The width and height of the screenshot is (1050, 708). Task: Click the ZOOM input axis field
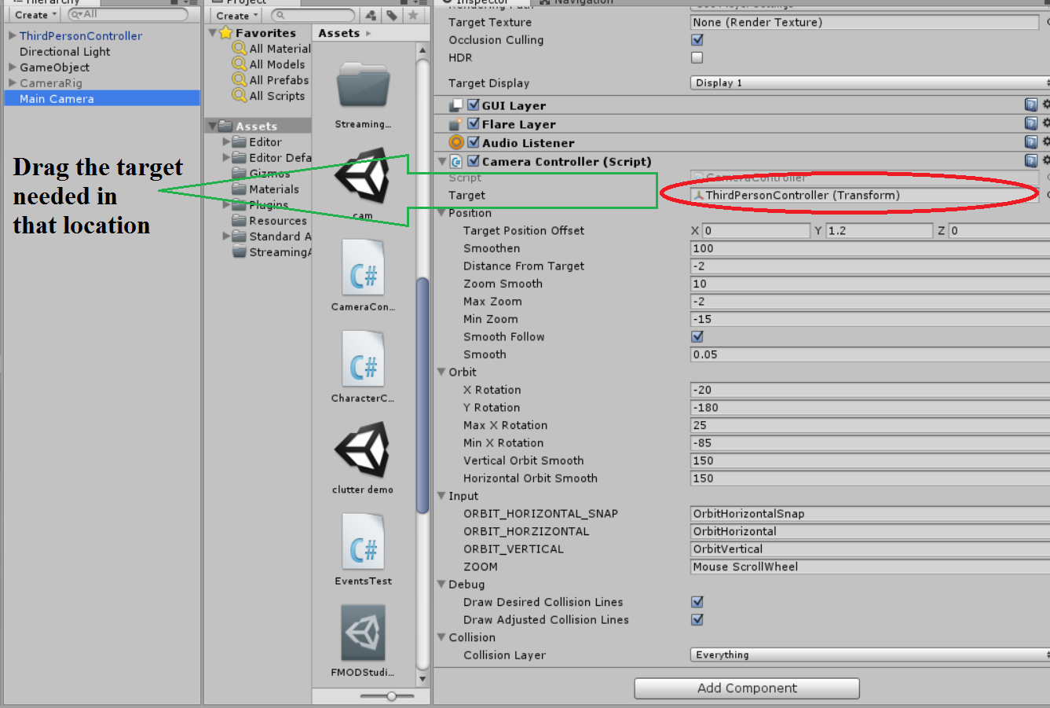tap(870, 567)
